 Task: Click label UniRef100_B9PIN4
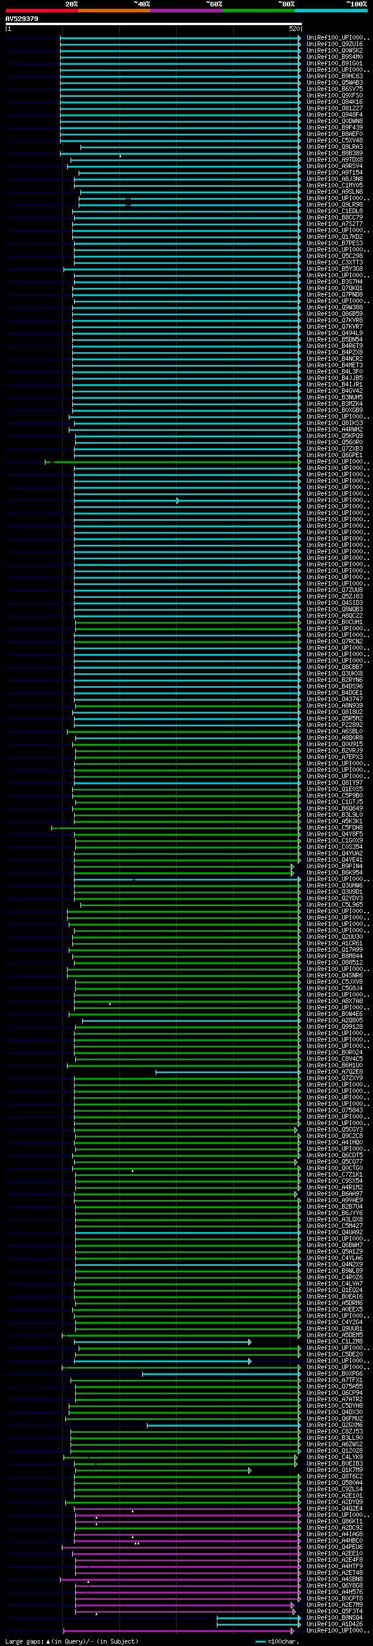(x=335, y=866)
